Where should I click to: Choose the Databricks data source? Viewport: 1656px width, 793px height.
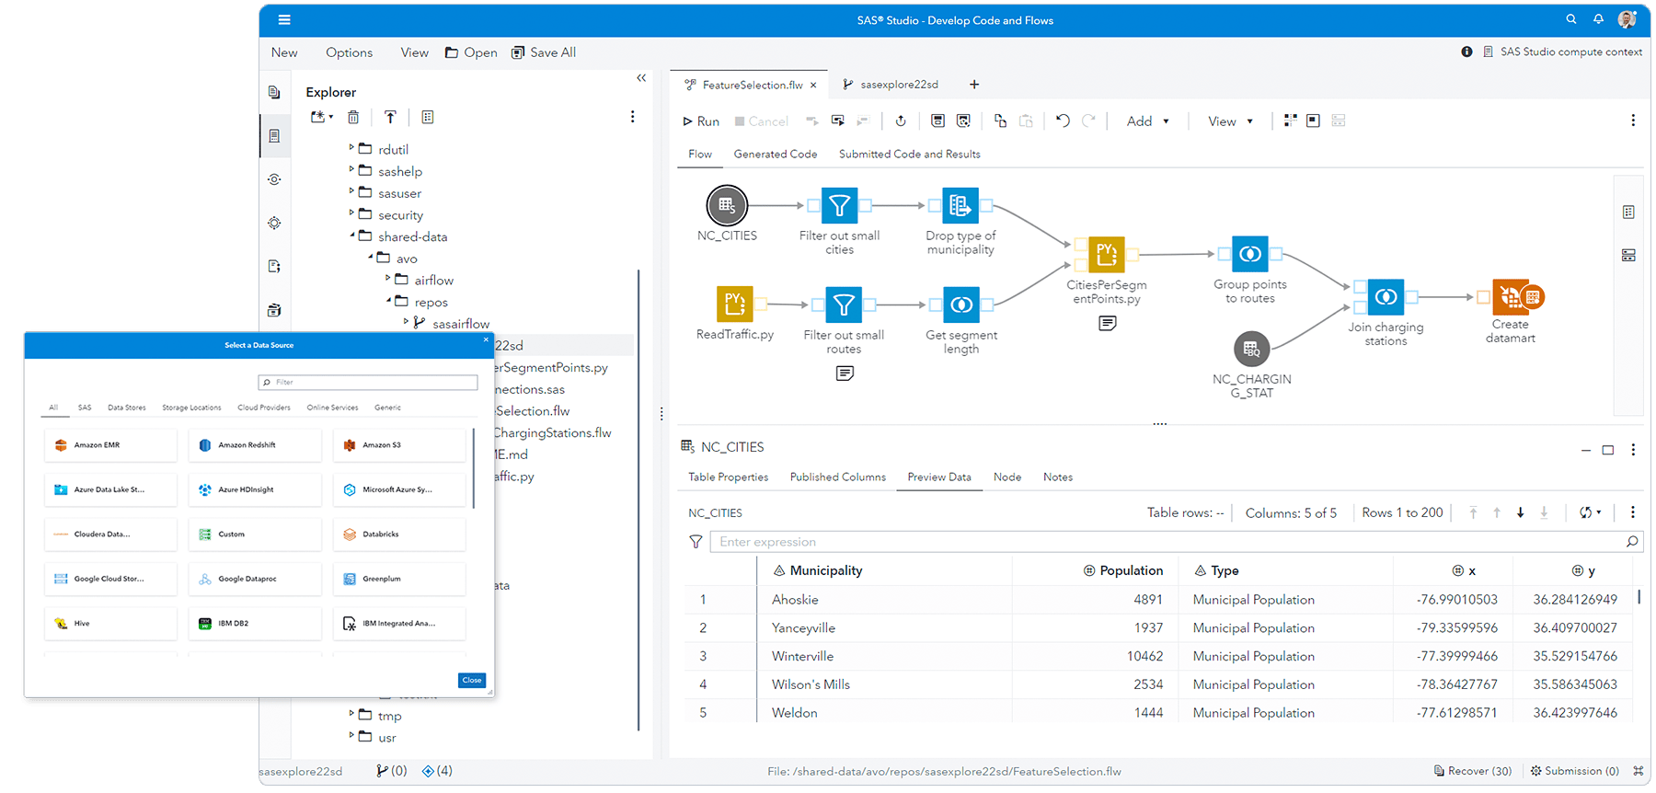(x=399, y=534)
